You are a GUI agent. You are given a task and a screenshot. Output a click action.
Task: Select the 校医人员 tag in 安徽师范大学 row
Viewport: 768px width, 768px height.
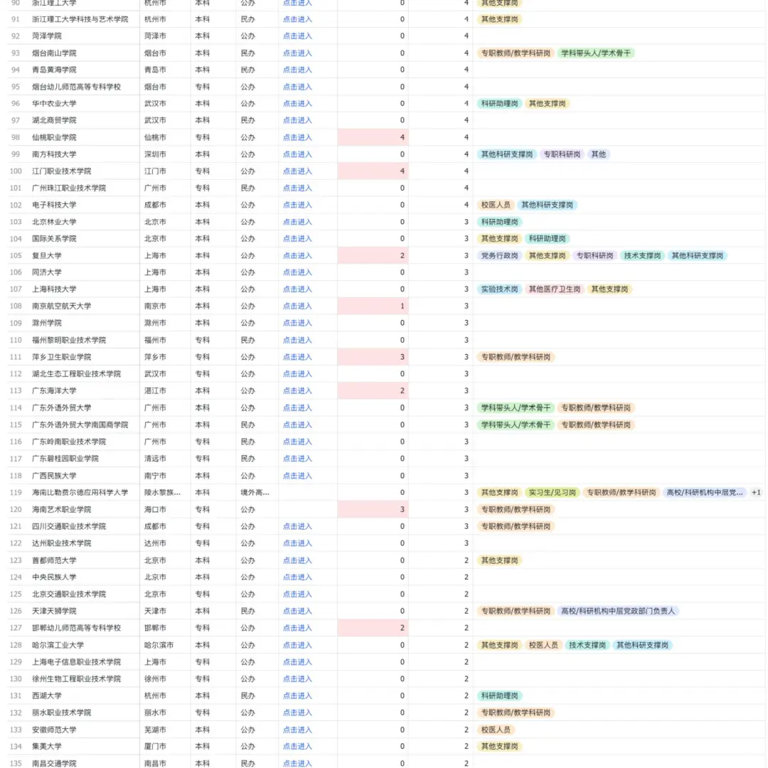[x=495, y=730]
